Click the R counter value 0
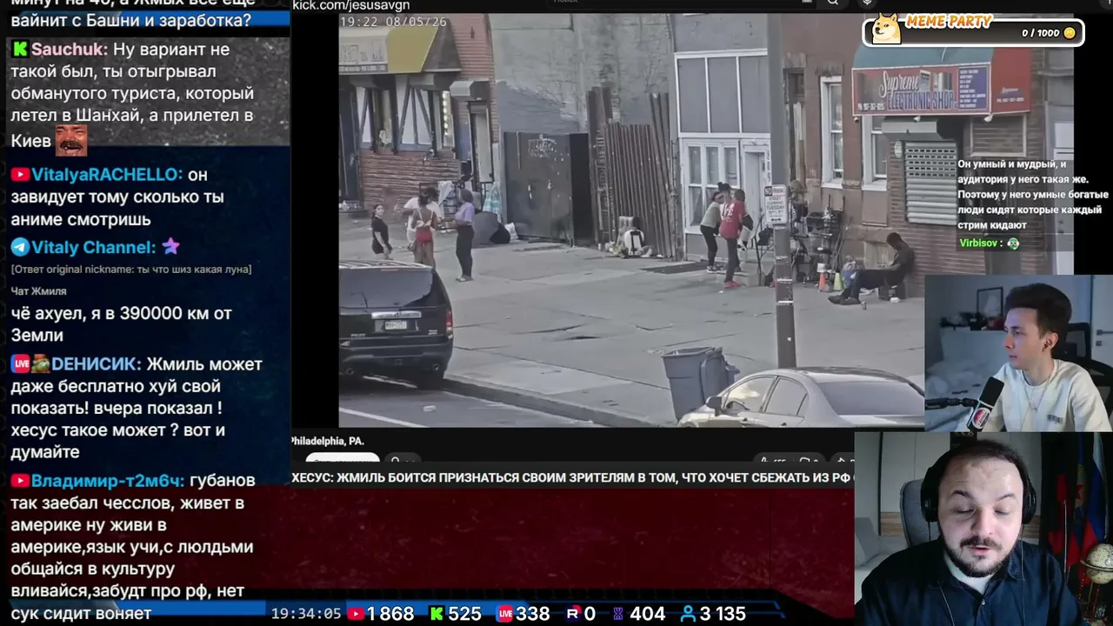Screen dimensions: 1113x626 point(590,614)
